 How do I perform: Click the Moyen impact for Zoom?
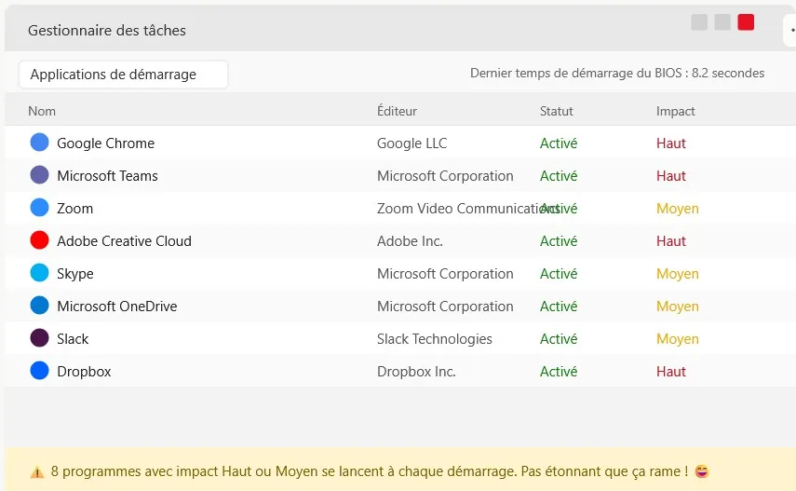pyautogui.click(x=677, y=209)
